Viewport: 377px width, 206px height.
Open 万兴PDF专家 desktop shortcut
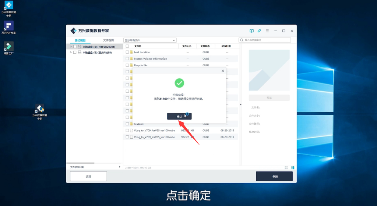tap(9, 27)
